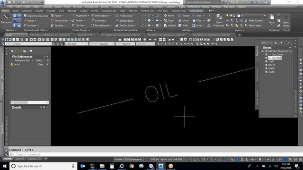The width and height of the screenshot is (303, 170).
Task: Open status bar customization menu icon
Action: pyautogui.click(x=301, y=160)
